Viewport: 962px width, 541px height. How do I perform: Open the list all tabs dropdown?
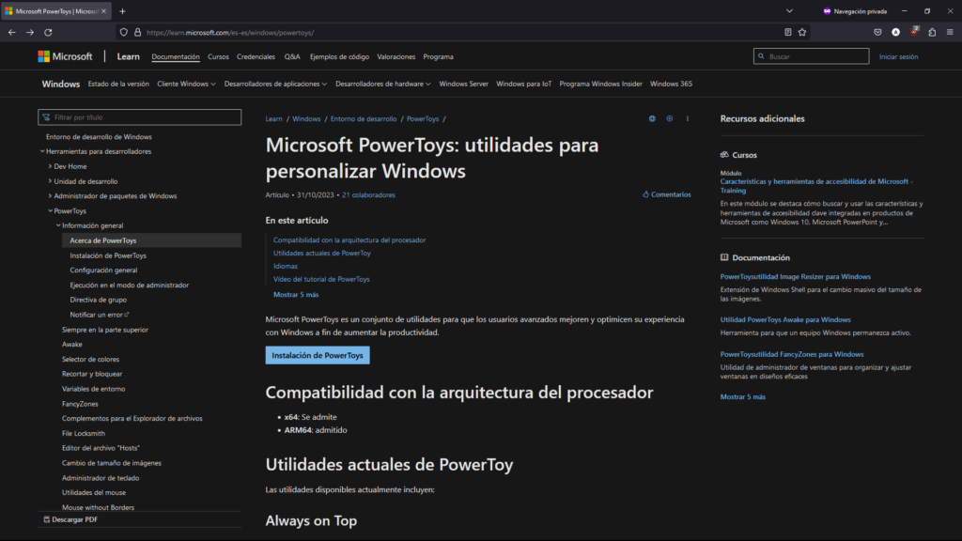(789, 11)
